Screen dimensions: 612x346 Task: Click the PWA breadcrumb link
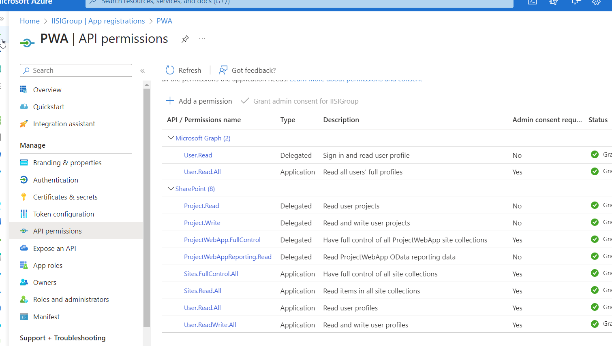pos(165,21)
